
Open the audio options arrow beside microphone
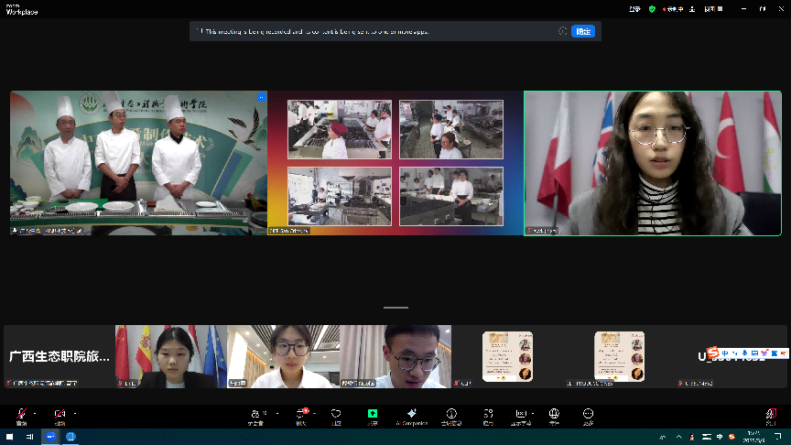click(x=34, y=411)
